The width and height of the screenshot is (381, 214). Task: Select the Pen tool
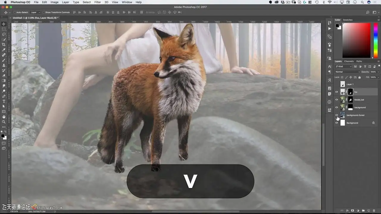click(4, 96)
